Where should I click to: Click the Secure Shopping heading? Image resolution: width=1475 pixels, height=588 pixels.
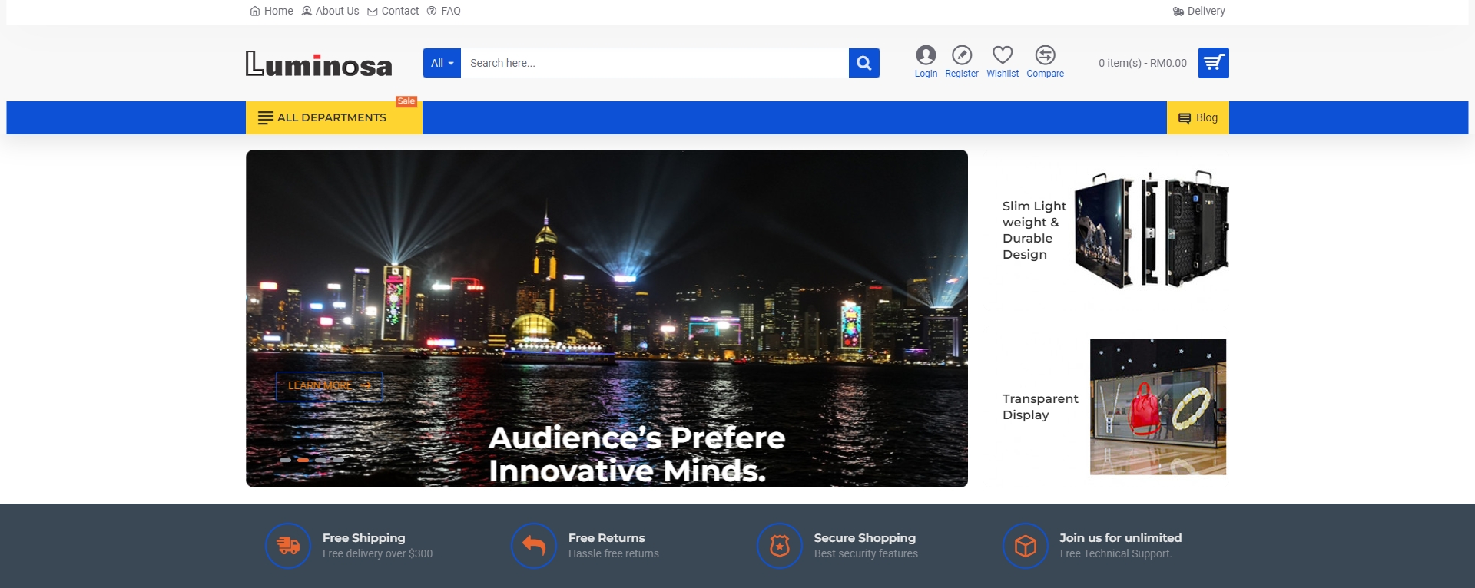point(865,538)
